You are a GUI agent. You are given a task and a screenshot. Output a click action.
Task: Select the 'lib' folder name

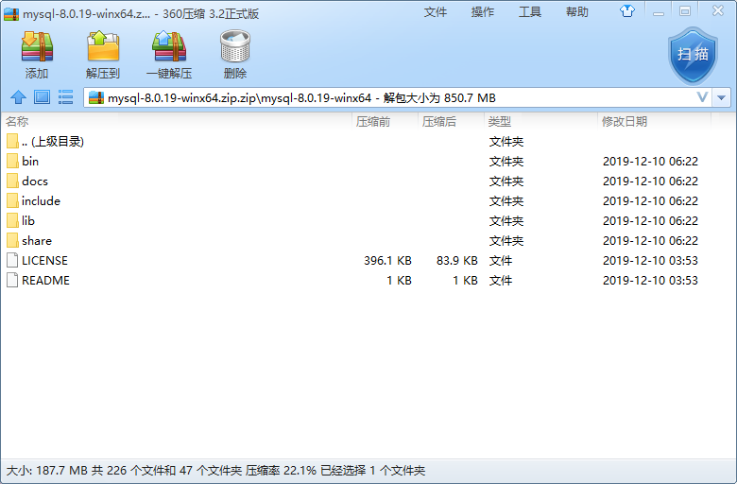pyautogui.click(x=28, y=220)
